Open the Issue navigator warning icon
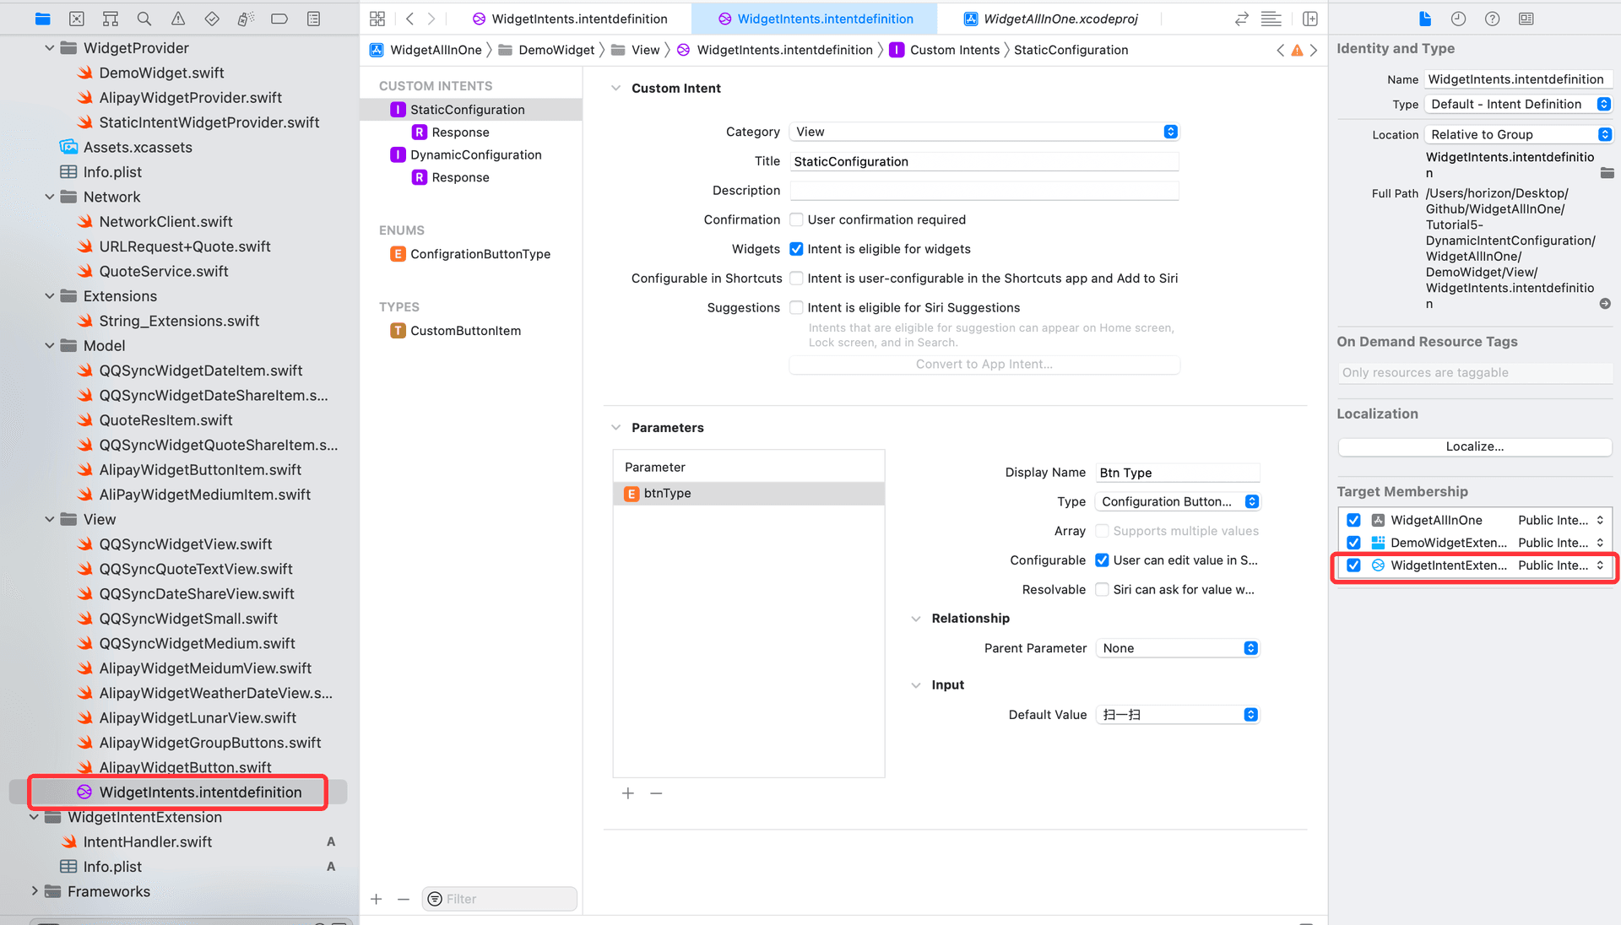The image size is (1621, 925). [x=178, y=19]
